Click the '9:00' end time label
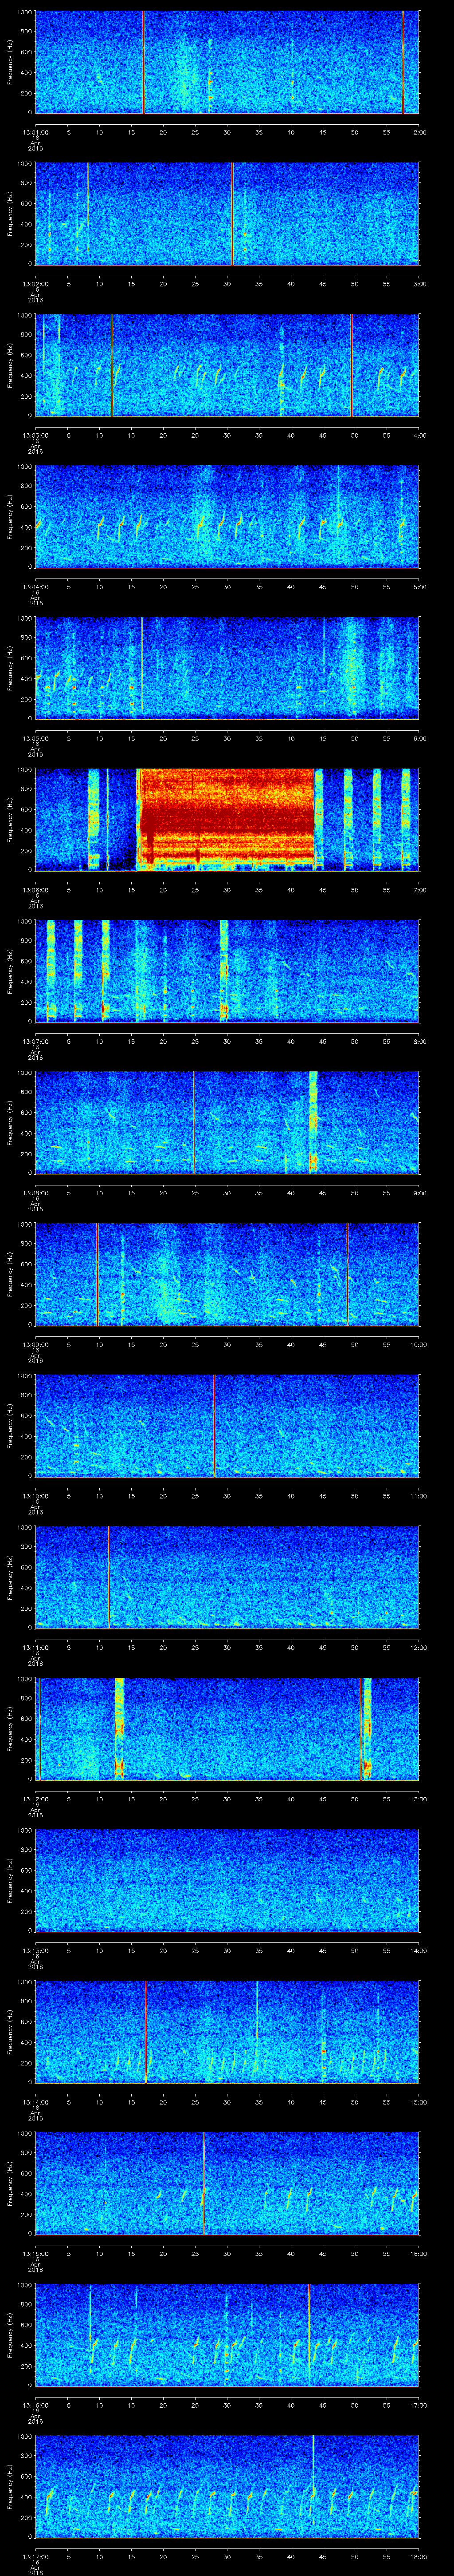Screen dimensions: 454x2576 pyautogui.click(x=419, y=1193)
